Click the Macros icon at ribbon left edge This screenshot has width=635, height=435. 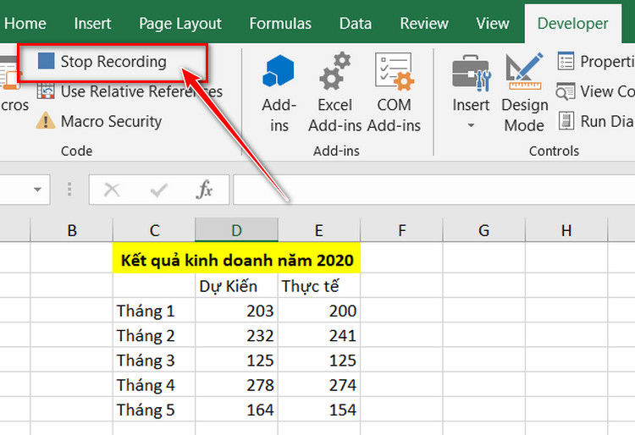(9, 73)
